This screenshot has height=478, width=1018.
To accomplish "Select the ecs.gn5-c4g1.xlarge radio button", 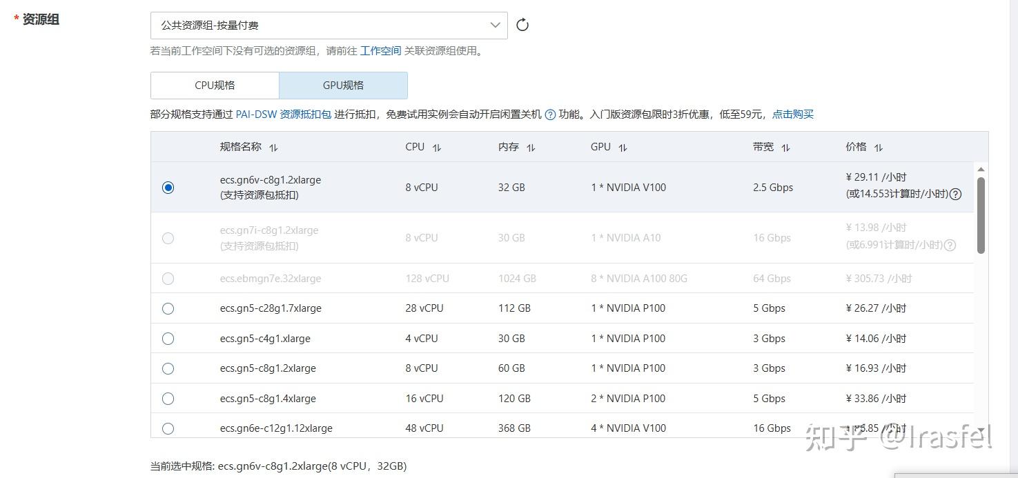I will click(168, 339).
